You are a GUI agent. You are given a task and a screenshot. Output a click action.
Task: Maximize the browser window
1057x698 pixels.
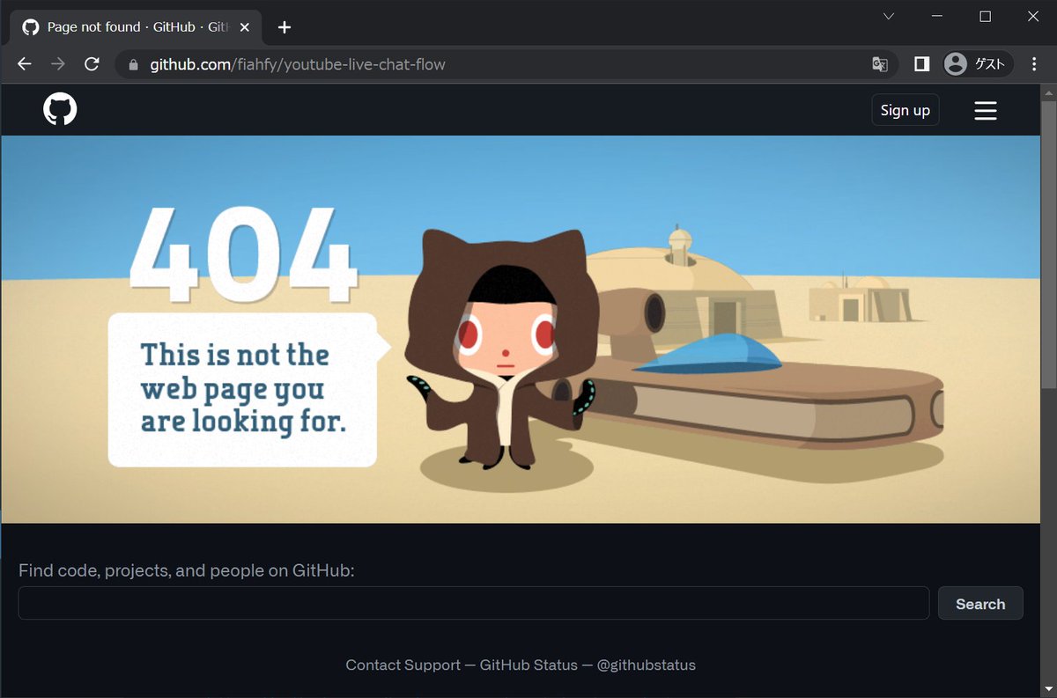pos(986,17)
